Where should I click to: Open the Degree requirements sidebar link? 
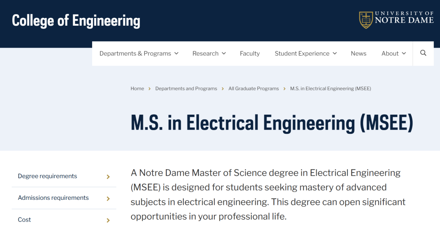point(47,176)
